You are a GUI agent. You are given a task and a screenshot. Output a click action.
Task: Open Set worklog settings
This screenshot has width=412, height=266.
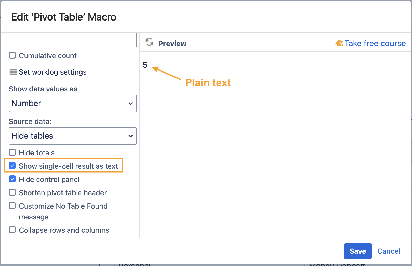[x=53, y=72]
